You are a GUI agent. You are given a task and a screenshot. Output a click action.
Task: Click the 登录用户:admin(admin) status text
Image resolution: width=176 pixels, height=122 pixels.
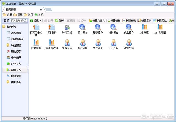(35, 118)
